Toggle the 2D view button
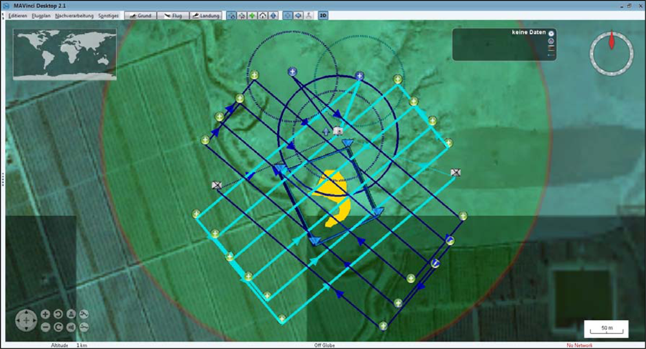The height and width of the screenshot is (349, 646). point(323,15)
